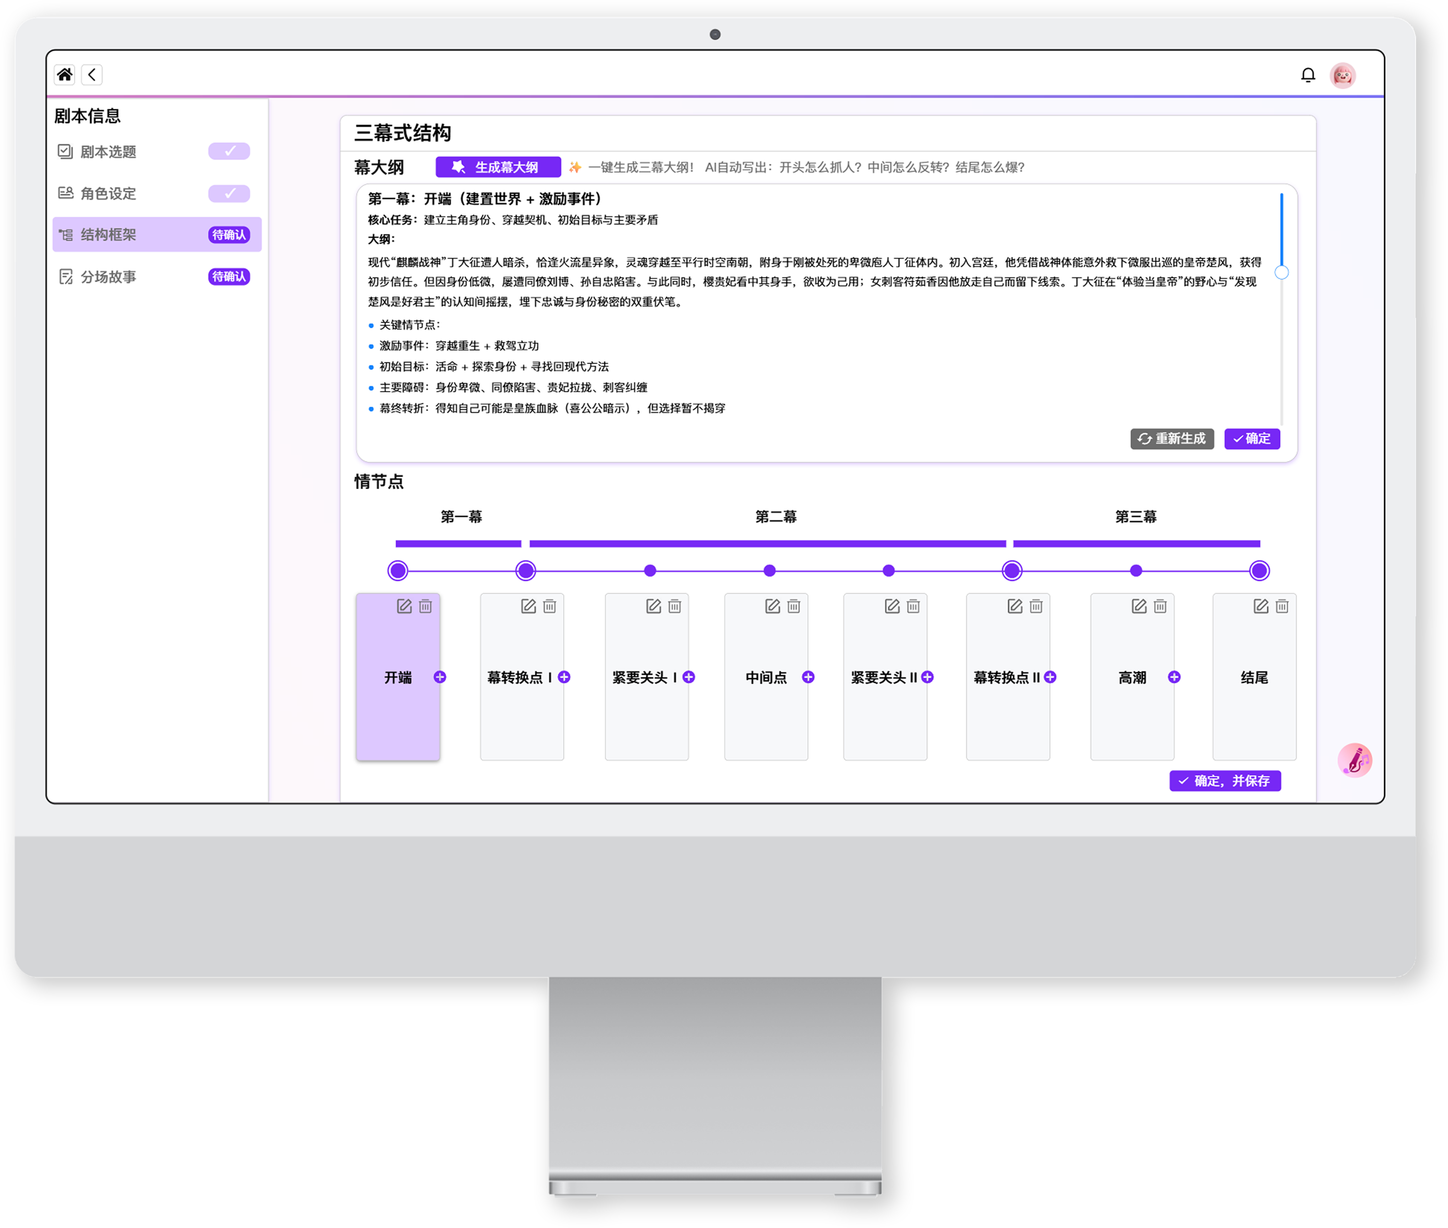This screenshot has height=1228, width=1448.
Task: Confirm the outline with 确定
Action: (x=1252, y=439)
